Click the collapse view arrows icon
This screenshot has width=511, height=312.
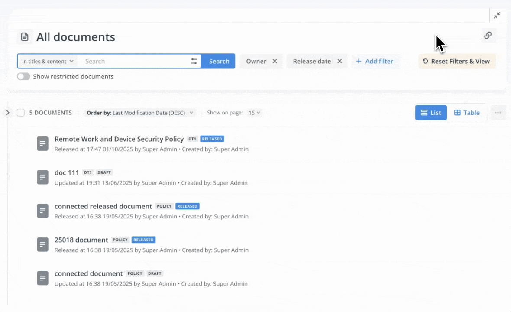tap(497, 15)
